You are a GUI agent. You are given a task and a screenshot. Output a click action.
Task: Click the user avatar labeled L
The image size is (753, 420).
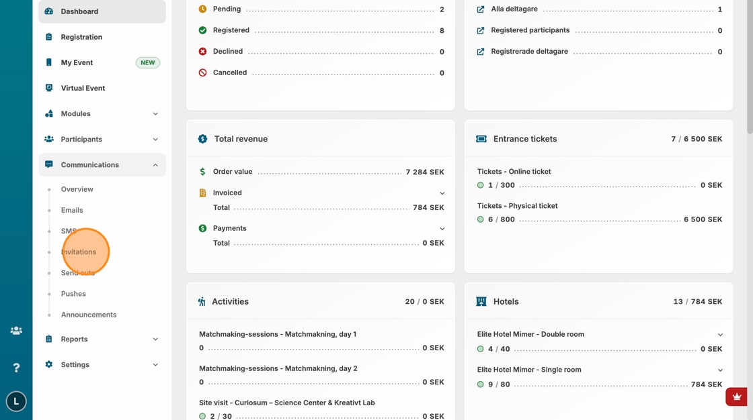(x=16, y=401)
